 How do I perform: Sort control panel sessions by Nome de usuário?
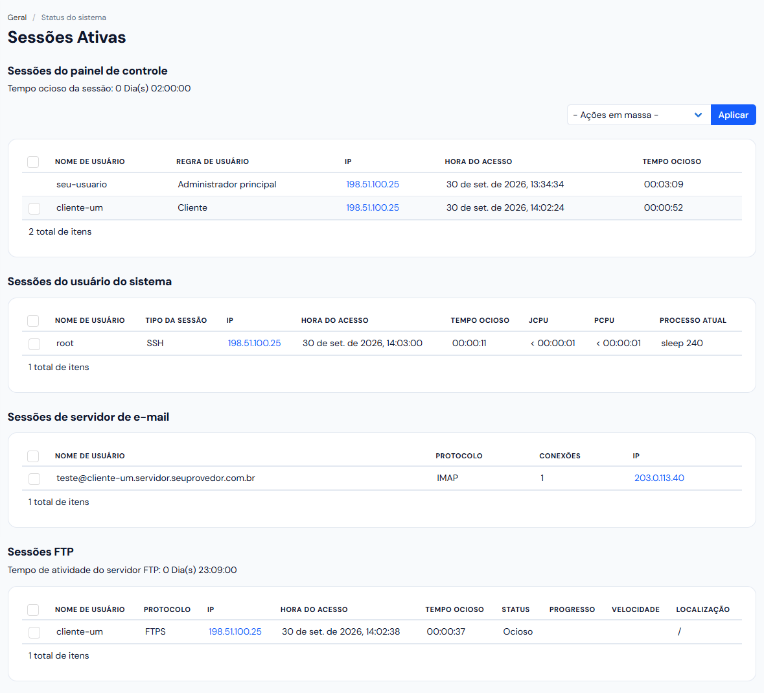[x=89, y=162]
